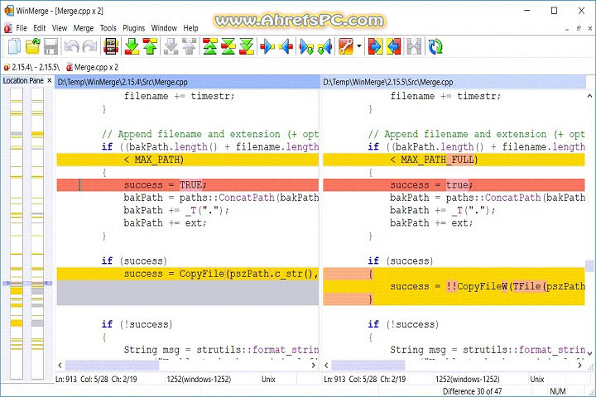Click the left strip of the Location Pane
596x397 pixels.
pyautogui.click(x=17, y=233)
